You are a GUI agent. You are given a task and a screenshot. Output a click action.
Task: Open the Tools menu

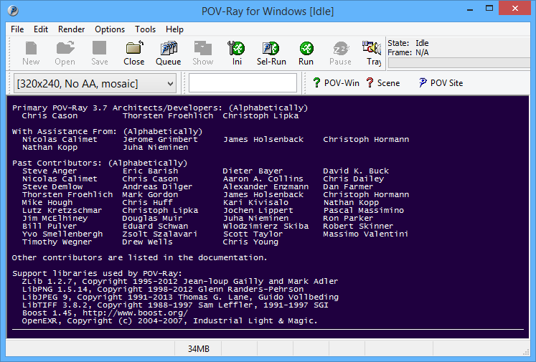pyautogui.click(x=145, y=29)
